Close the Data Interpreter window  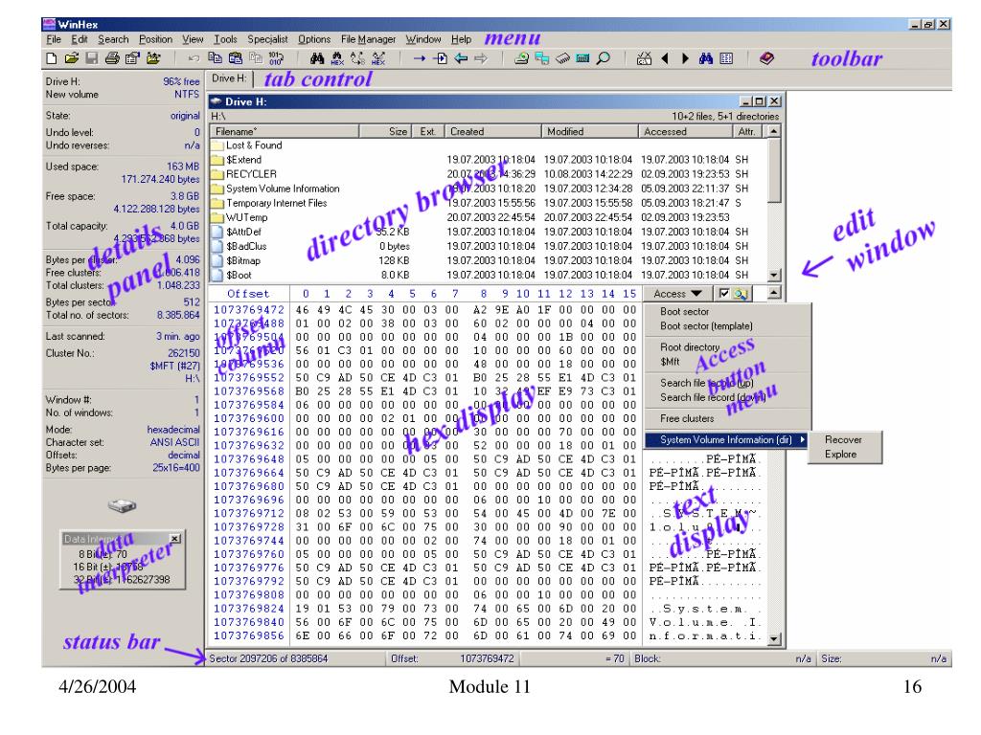pyautogui.click(x=175, y=538)
